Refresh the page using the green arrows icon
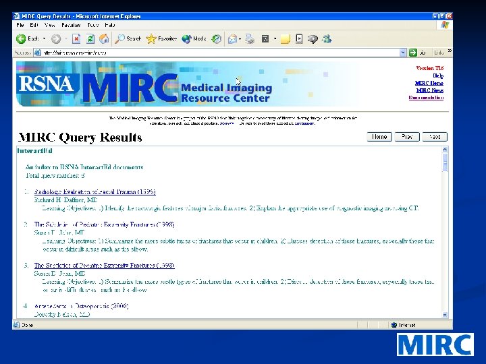Screen dimensions: 486x364 pos(90,38)
